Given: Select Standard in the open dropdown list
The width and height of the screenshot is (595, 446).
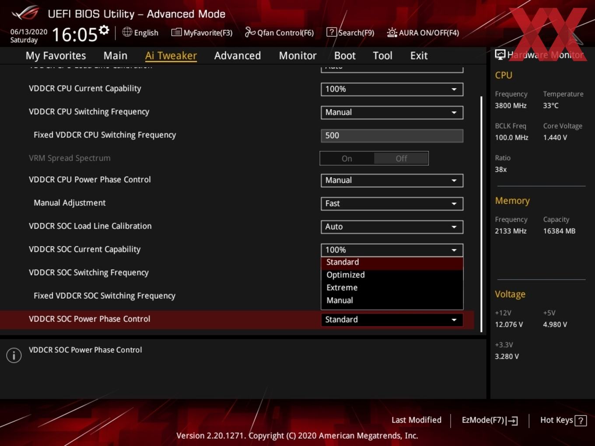Looking at the screenshot, I should click(x=392, y=262).
